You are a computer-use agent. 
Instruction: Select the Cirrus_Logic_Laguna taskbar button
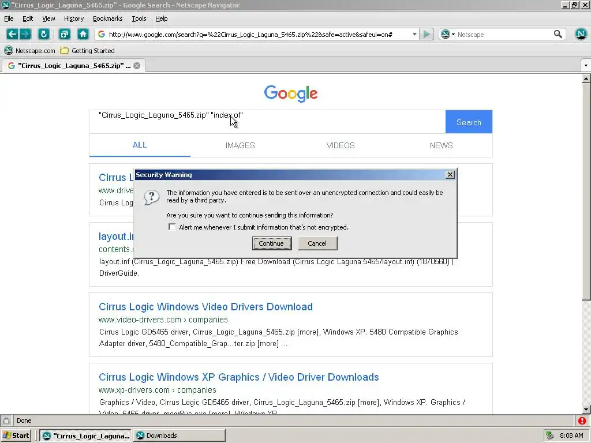[x=86, y=436]
